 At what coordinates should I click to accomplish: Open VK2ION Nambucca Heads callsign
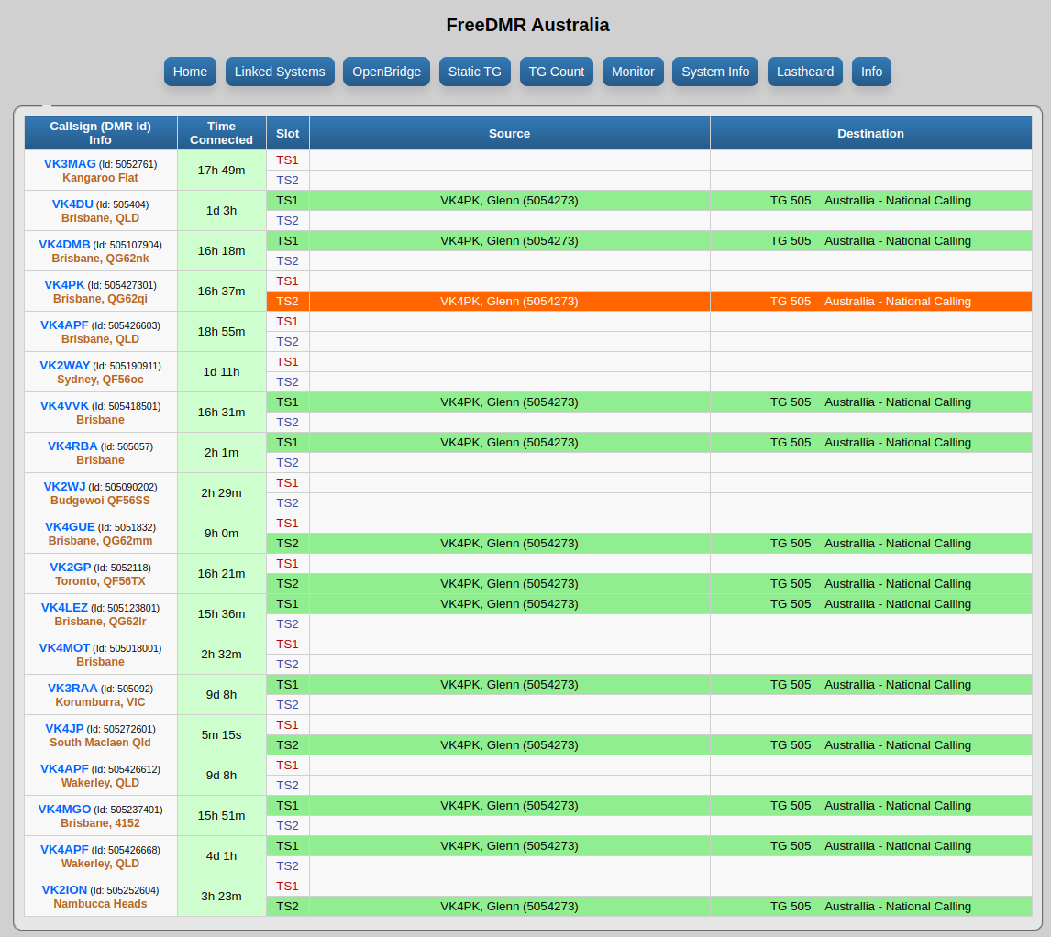tap(62, 889)
